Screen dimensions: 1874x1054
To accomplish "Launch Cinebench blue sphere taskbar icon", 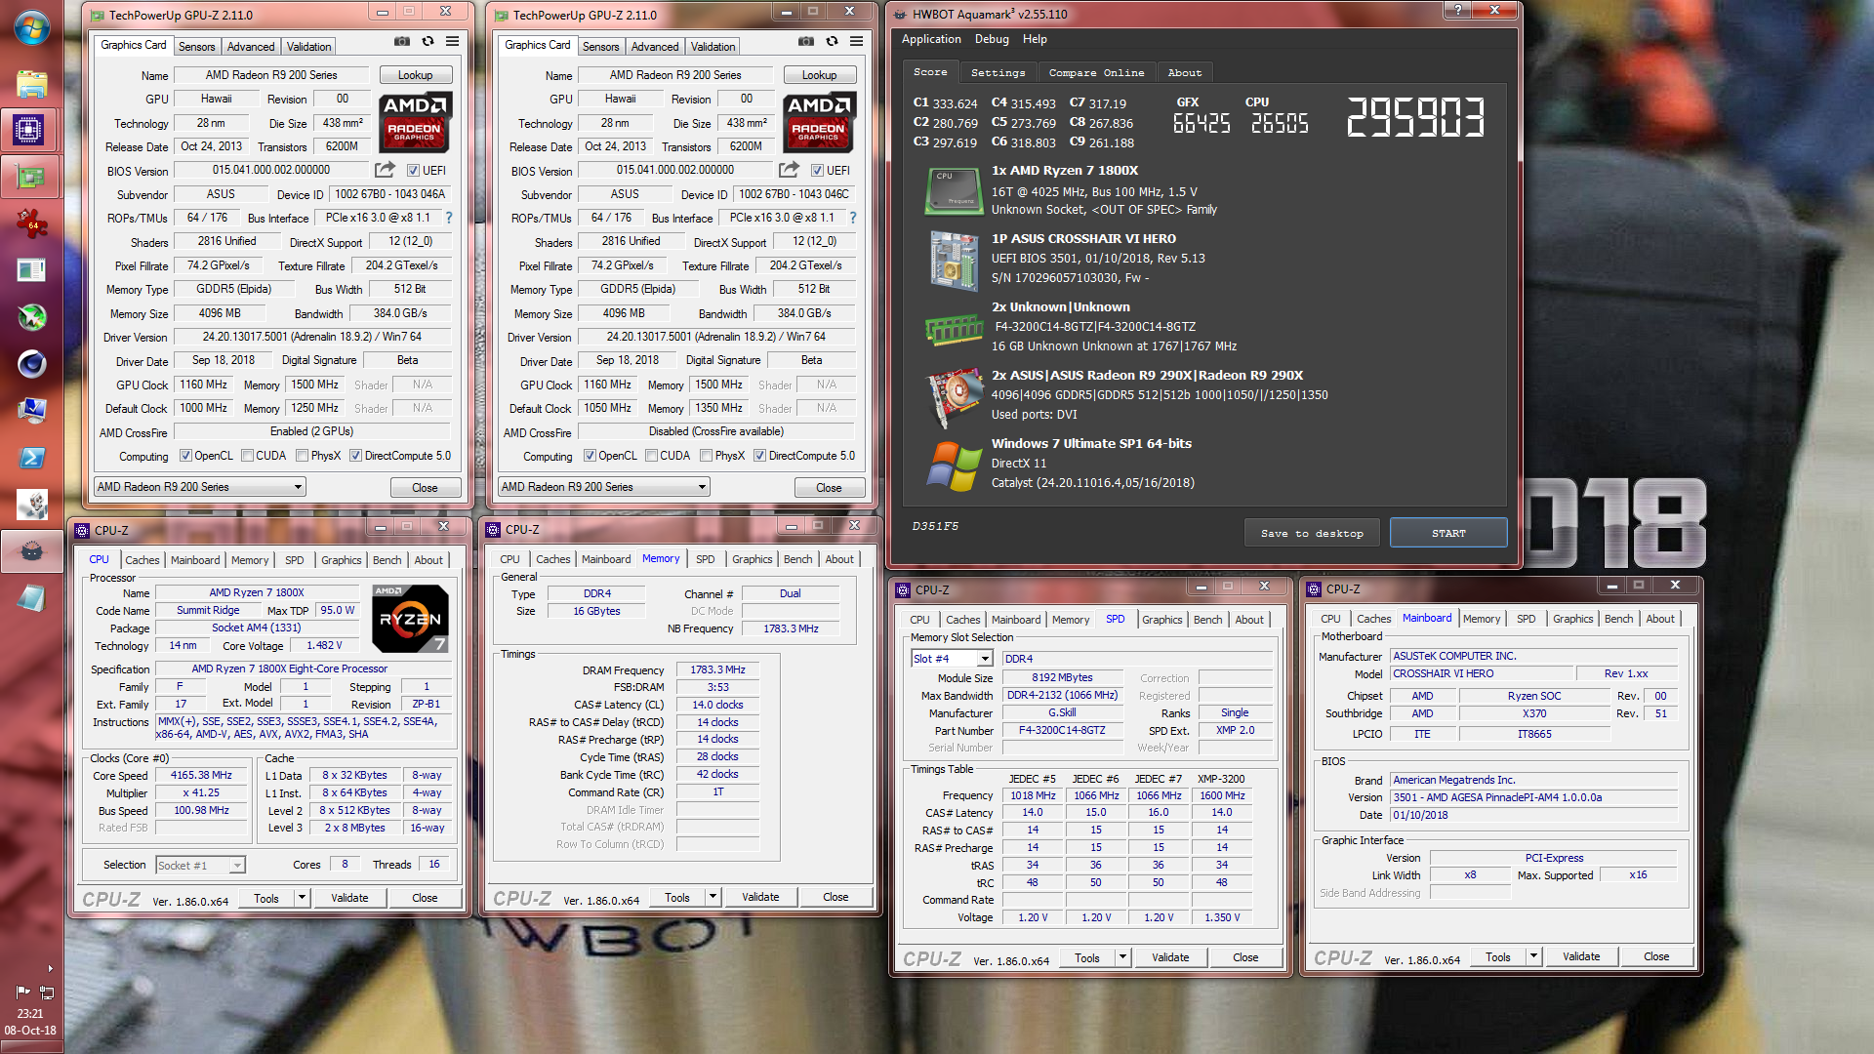I will [31, 364].
